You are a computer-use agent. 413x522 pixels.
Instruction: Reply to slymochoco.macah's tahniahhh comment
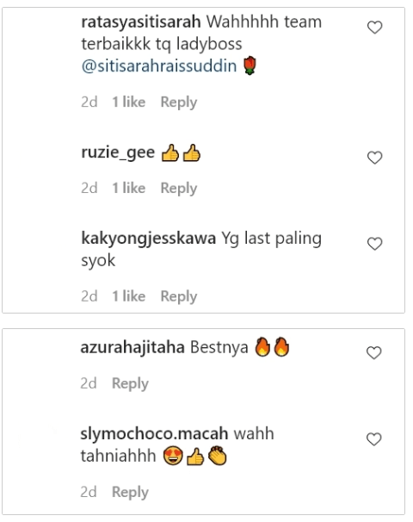pos(130,492)
